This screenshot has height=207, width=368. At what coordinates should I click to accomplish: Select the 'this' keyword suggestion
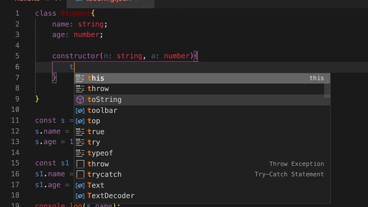coord(202,78)
